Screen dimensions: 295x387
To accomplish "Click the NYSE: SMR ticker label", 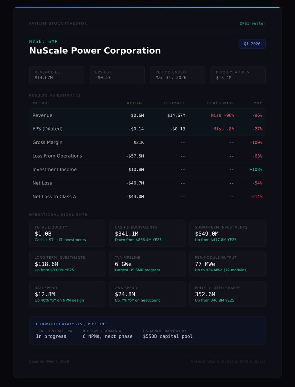I will tap(43, 41).
